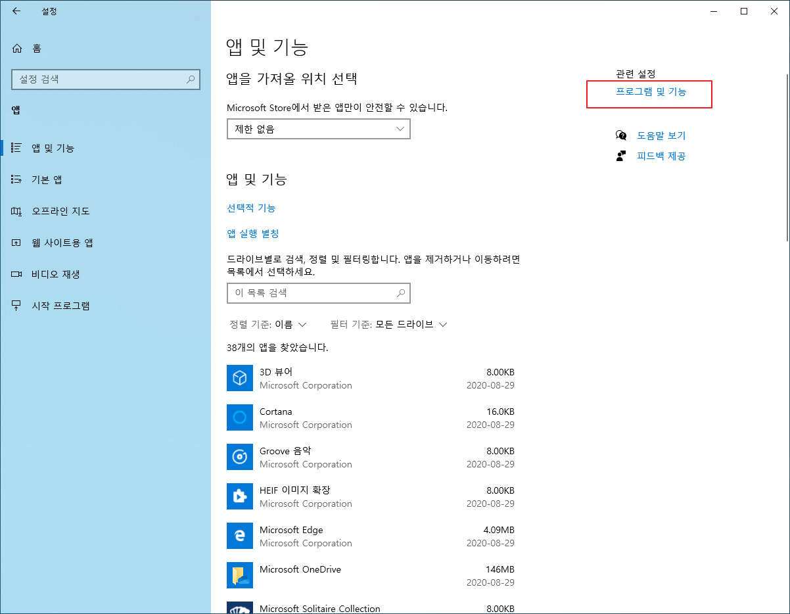Click the 이 목록 검색 field
The height and width of the screenshot is (614, 790).
click(319, 293)
